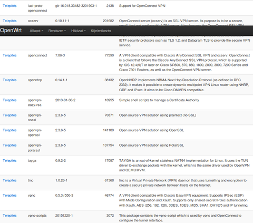
Task: Click version 0.5.3.r550-3
Action: tap(64, 196)
